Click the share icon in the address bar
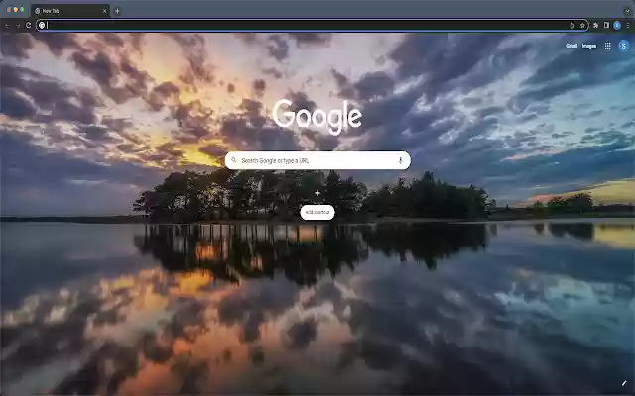Screen dimensions: 635x396 point(571,25)
